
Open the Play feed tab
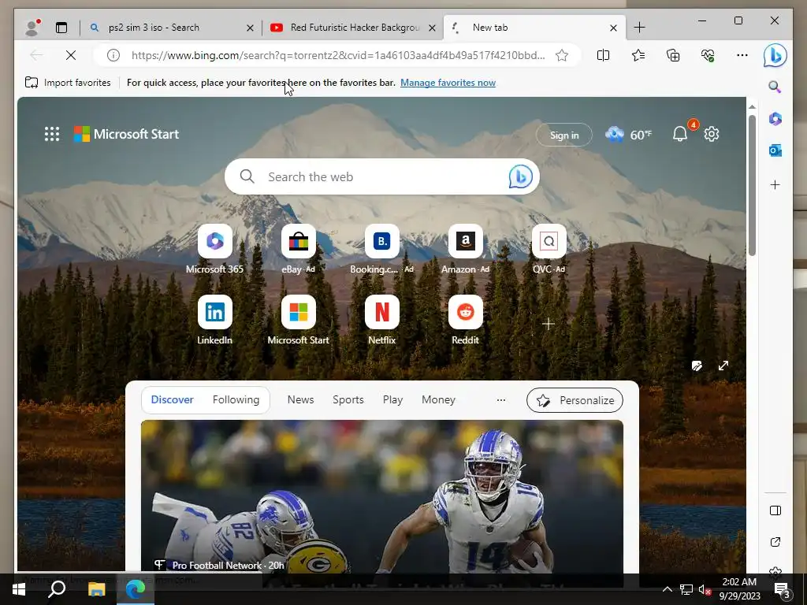(392, 399)
